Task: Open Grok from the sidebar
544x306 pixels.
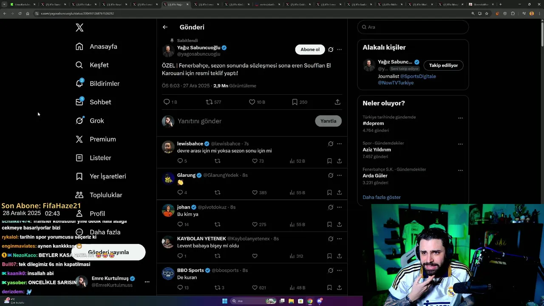Action: click(90, 121)
